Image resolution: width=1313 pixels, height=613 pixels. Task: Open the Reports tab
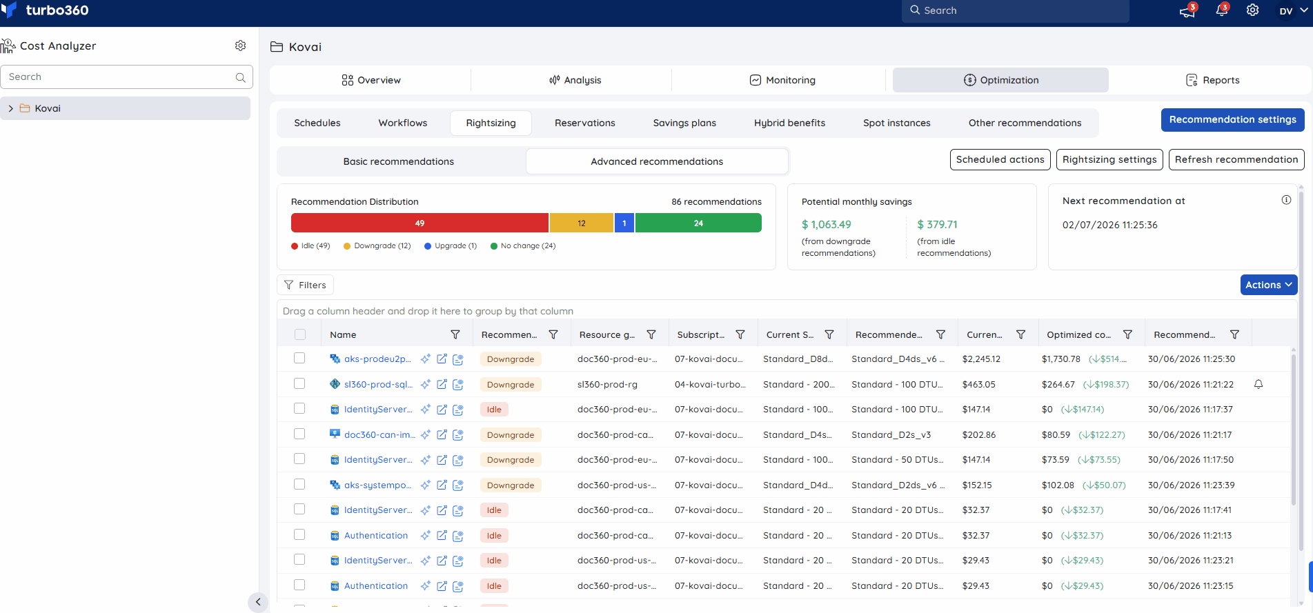pos(1212,80)
